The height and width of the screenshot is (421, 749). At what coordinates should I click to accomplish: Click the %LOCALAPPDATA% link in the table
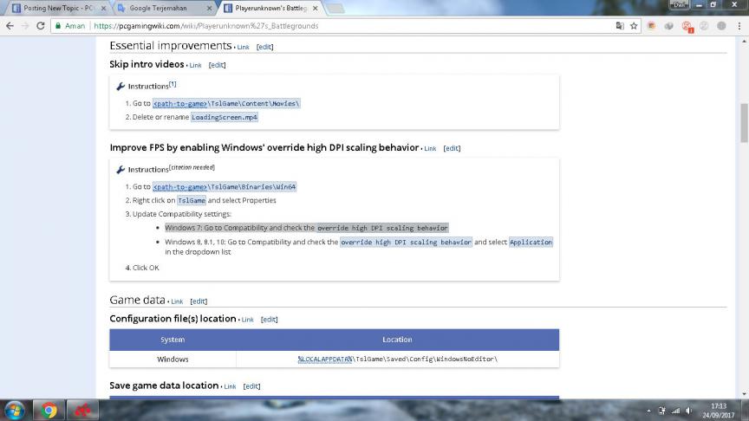tap(324, 359)
